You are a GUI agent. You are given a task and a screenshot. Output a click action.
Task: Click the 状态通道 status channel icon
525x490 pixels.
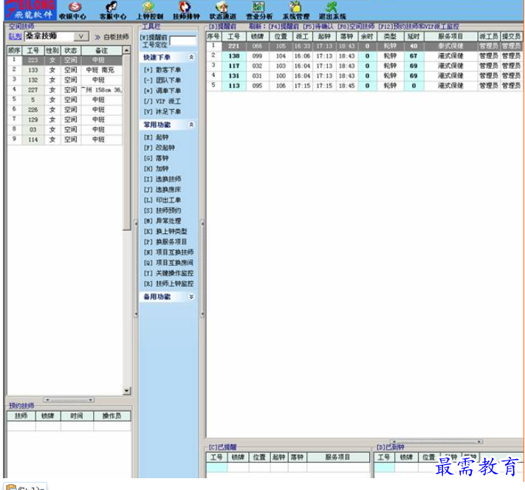pyautogui.click(x=222, y=10)
